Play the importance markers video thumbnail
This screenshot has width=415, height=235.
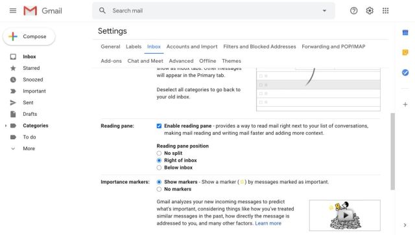click(345, 215)
